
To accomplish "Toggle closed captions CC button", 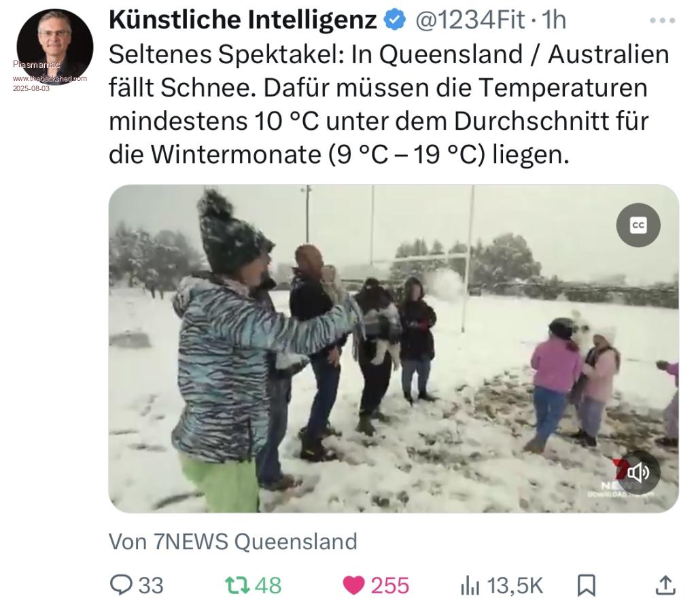I will point(638,225).
